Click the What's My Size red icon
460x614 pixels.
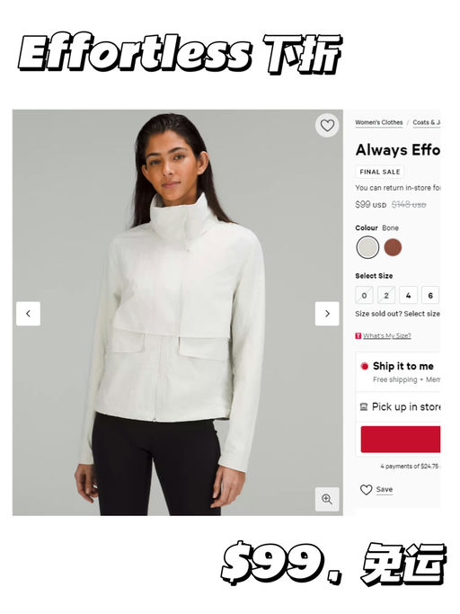point(358,335)
